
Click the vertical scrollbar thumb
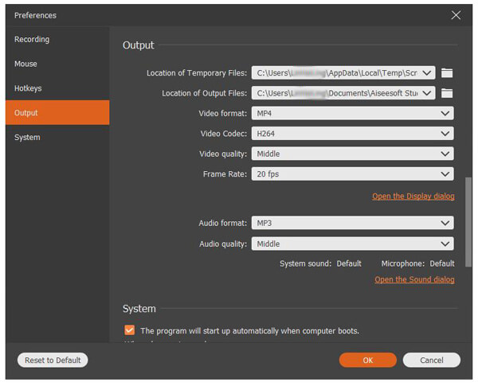[x=468, y=222]
